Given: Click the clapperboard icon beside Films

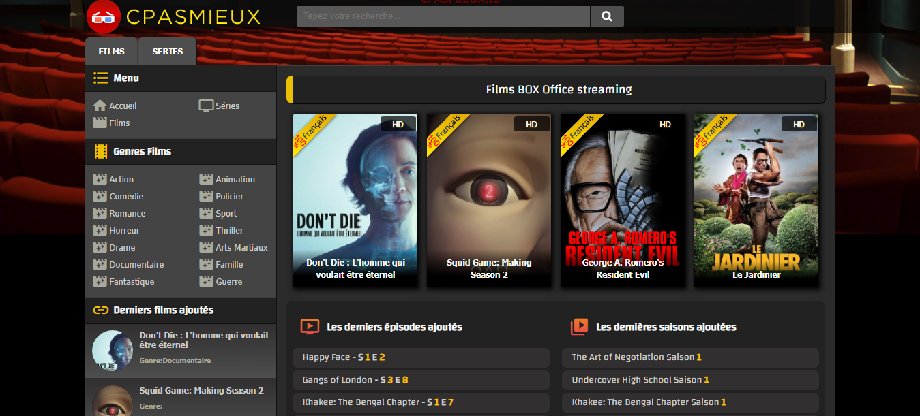Looking at the screenshot, I should 100,123.
